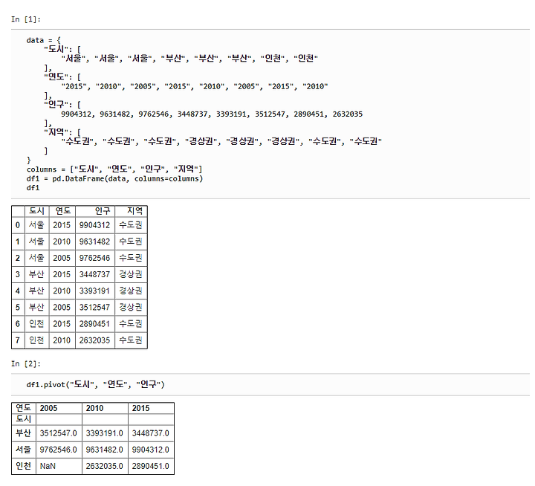
Task: Click 2015 column header in pivot table
Action: pos(151,408)
